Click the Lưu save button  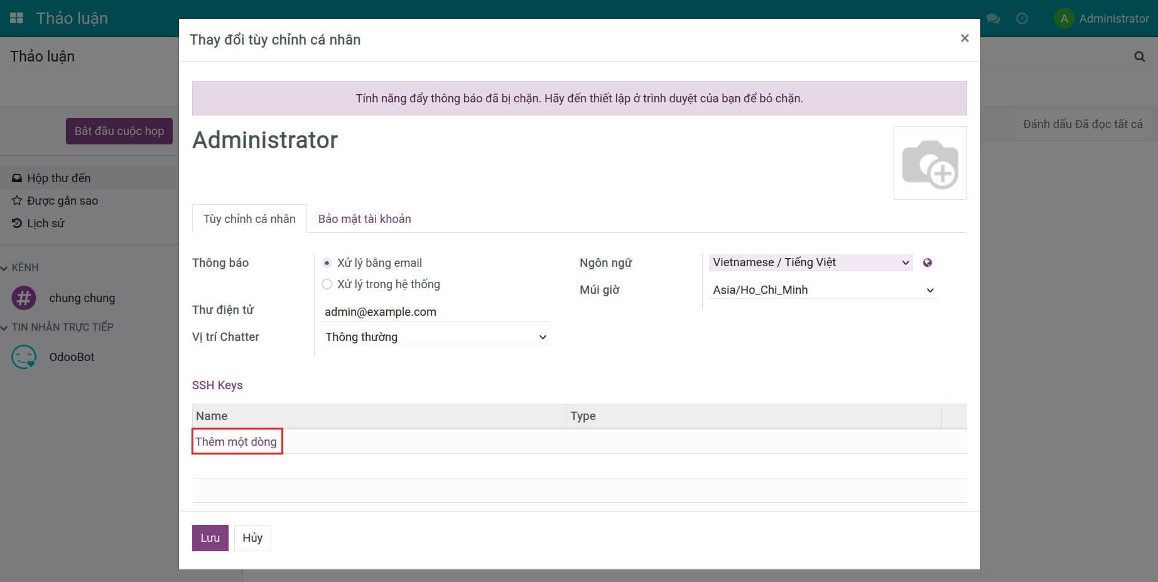210,538
